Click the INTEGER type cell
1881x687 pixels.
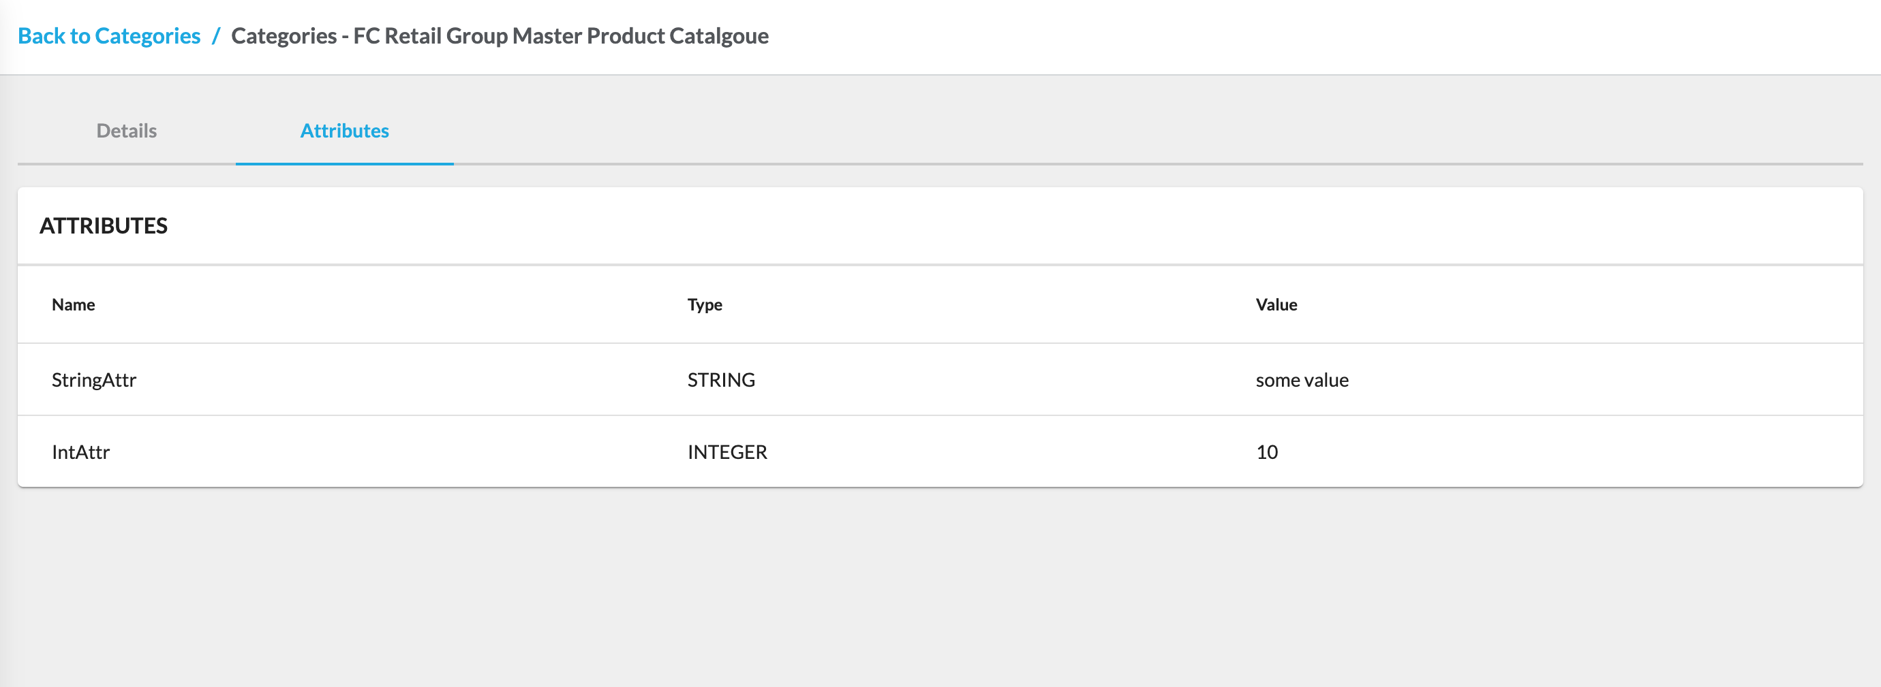727,452
